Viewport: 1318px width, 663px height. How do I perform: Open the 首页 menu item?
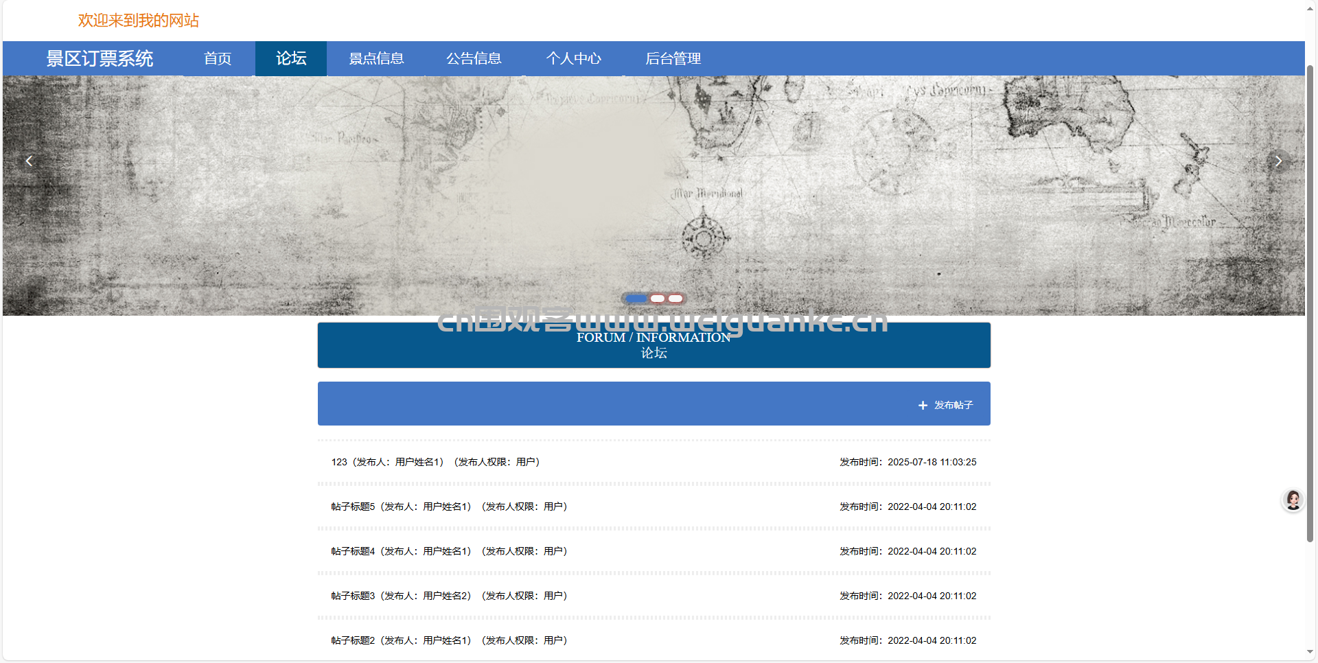(x=218, y=58)
